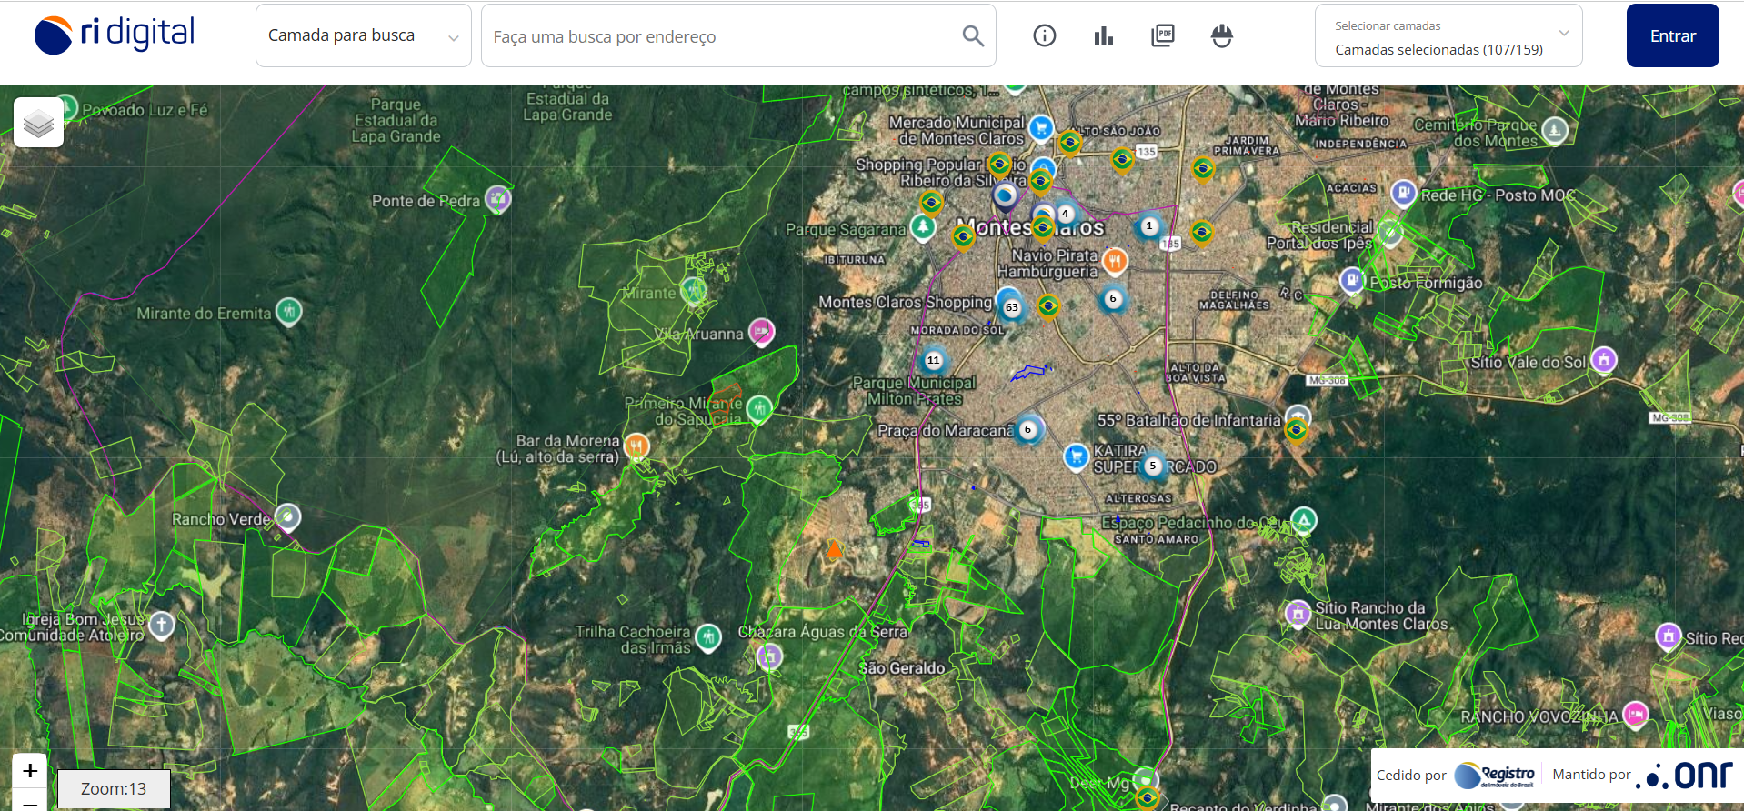
Task: Open the cluster marker showing 11
Action: point(933,360)
